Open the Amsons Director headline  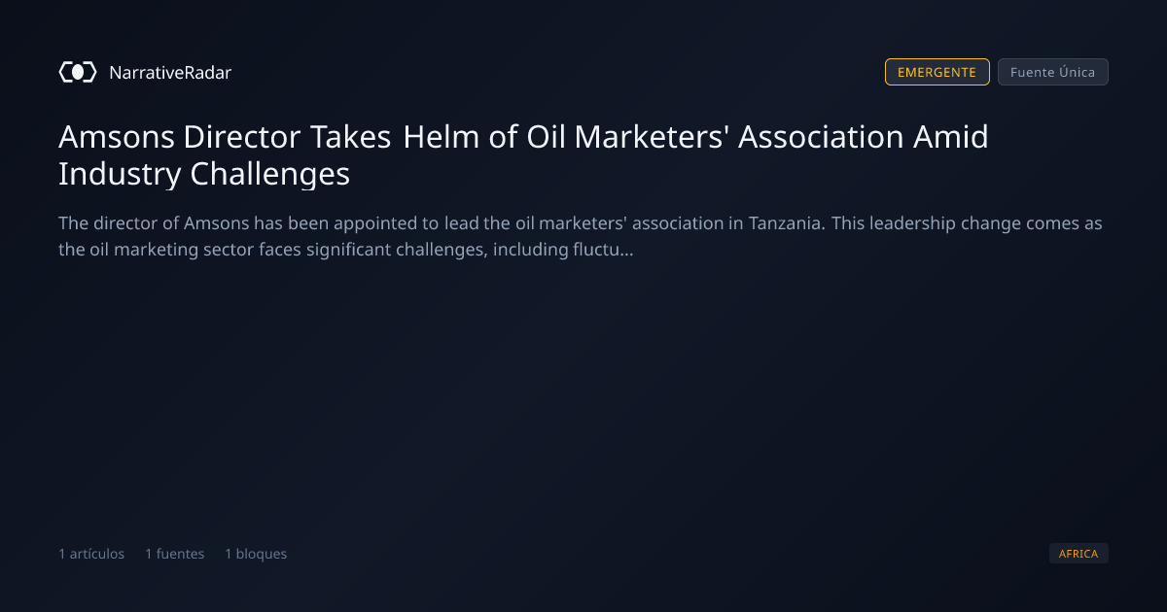tap(523, 155)
